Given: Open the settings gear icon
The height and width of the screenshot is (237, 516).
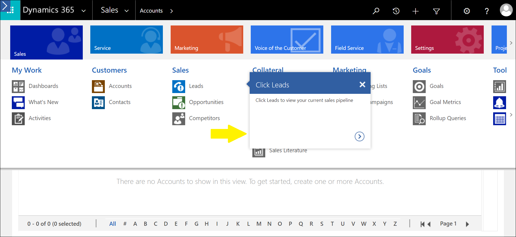Looking at the screenshot, I should [467, 11].
